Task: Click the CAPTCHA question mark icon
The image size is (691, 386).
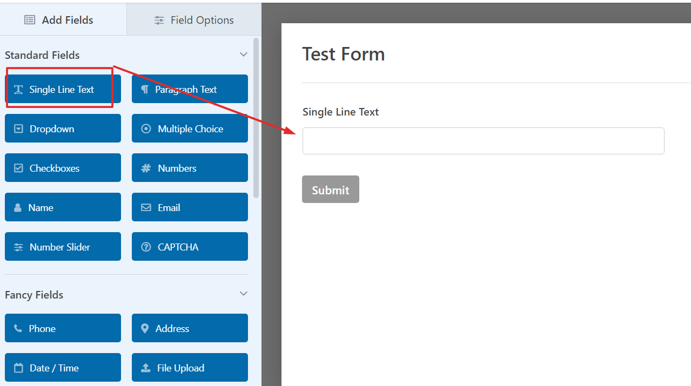Action: (145, 247)
